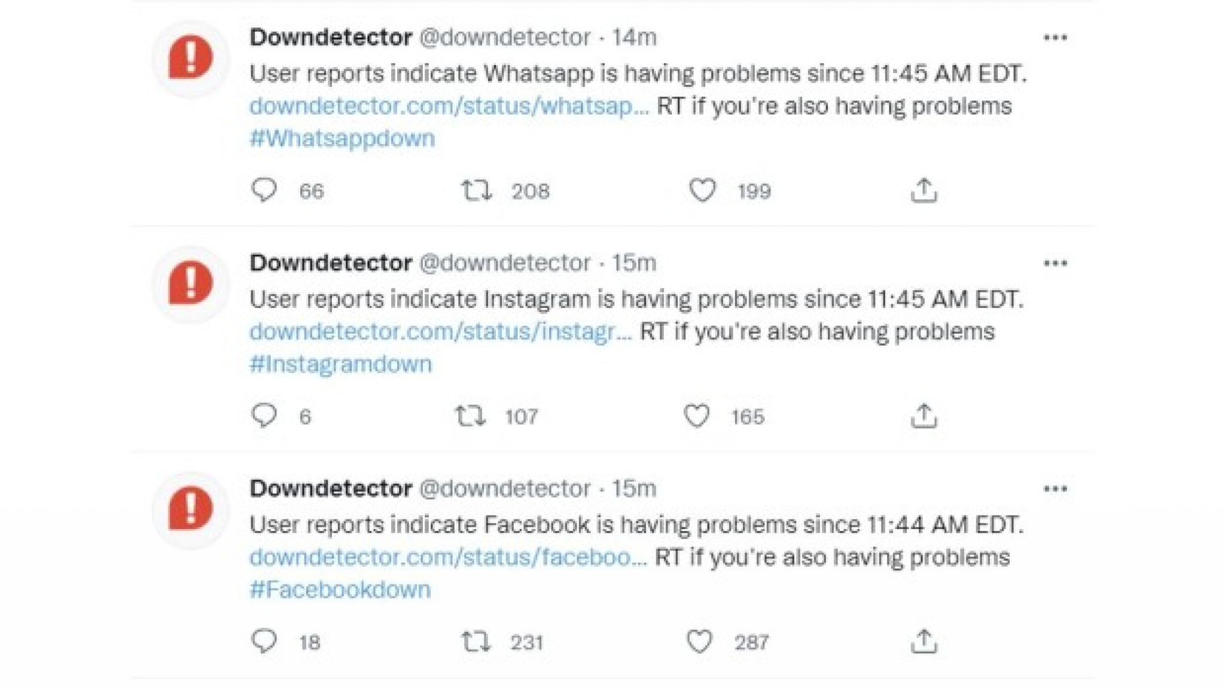Click the #Facebookdown hashtag
The image size is (1225, 687).
[x=340, y=590]
